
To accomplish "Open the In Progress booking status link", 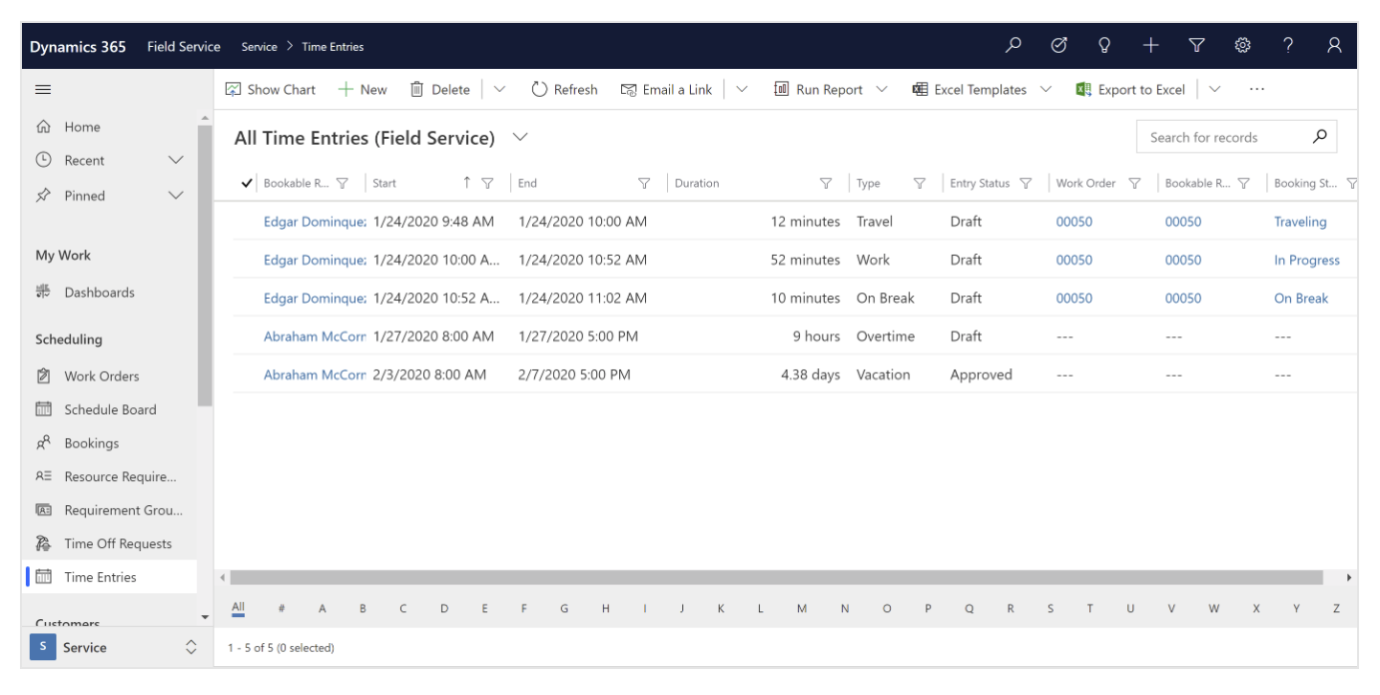I will 1306,261.
